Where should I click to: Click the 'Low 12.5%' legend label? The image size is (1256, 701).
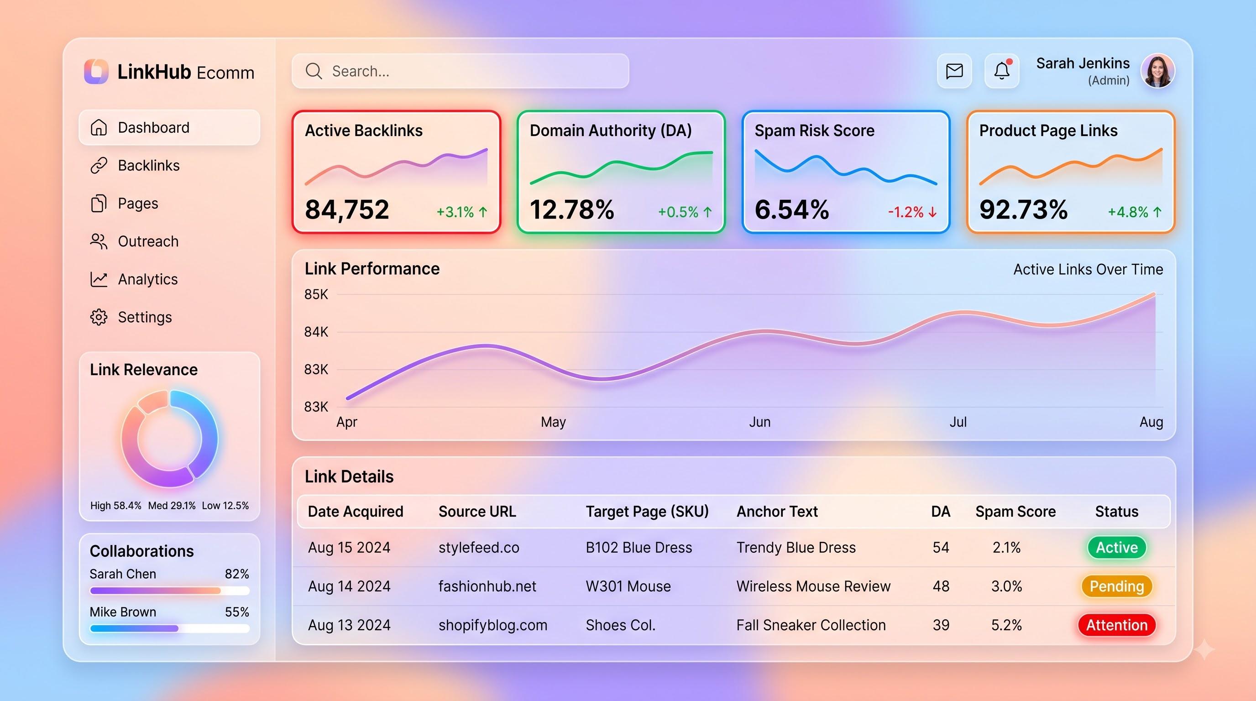pos(225,506)
